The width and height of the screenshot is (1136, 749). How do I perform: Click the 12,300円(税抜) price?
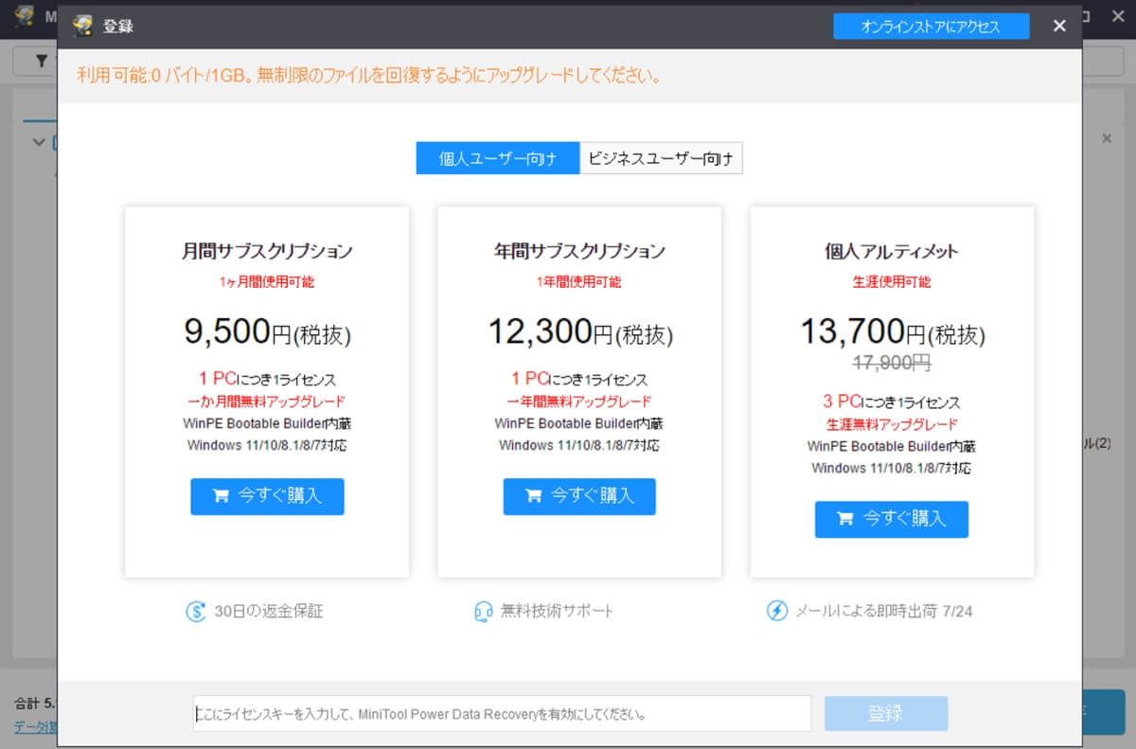579,331
